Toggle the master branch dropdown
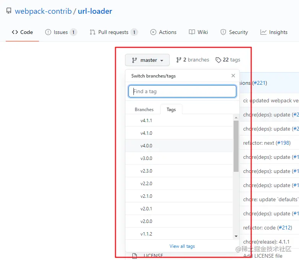This screenshot has width=299, height=260. pyautogui.click(x=148, y=60)
